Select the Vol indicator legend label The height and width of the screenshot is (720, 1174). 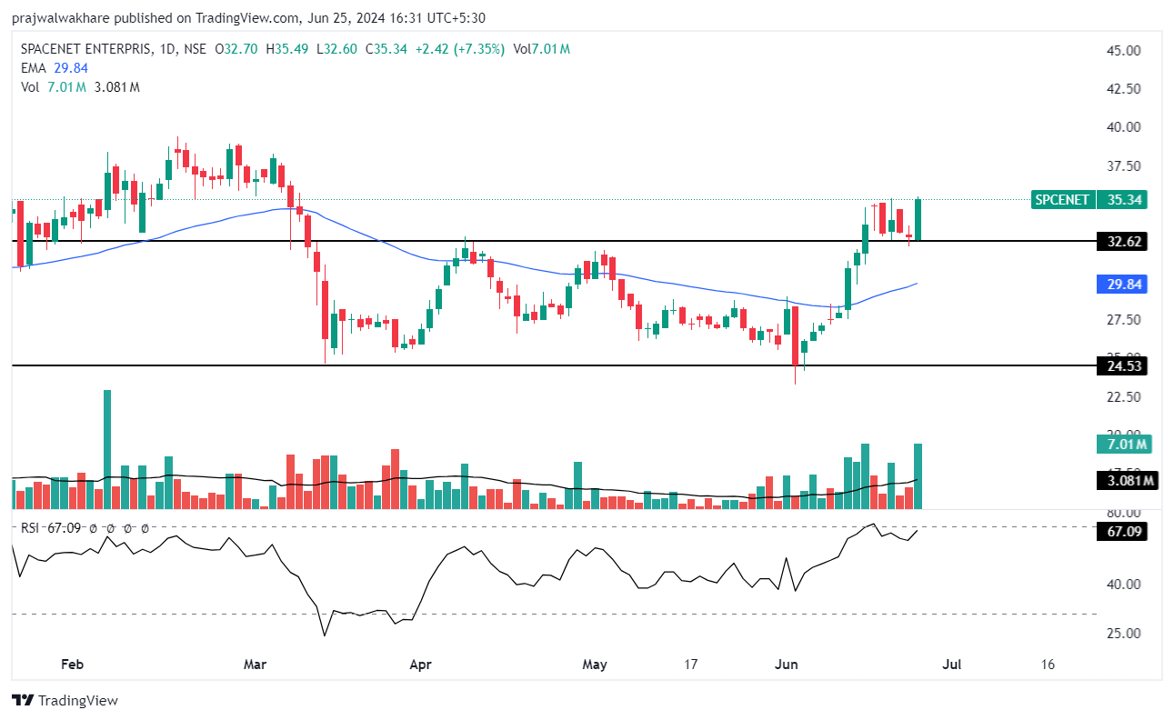(31, 87)
